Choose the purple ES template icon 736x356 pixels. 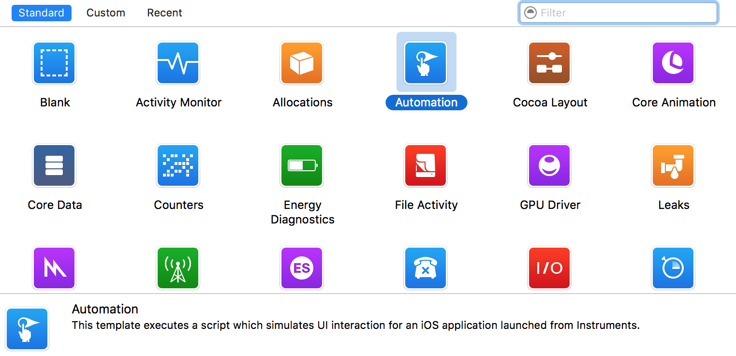pyautogui.click(x=302, y=268)
